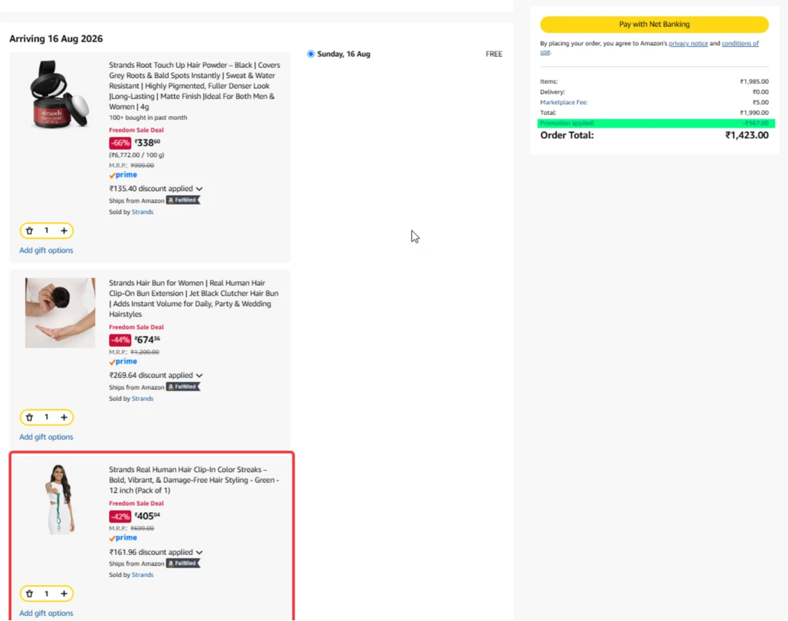Click Freedom Sale Deal label on Hair Powder

[x=137, y=130]
